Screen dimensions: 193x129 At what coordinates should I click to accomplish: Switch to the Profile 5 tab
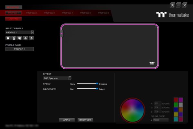85,13
